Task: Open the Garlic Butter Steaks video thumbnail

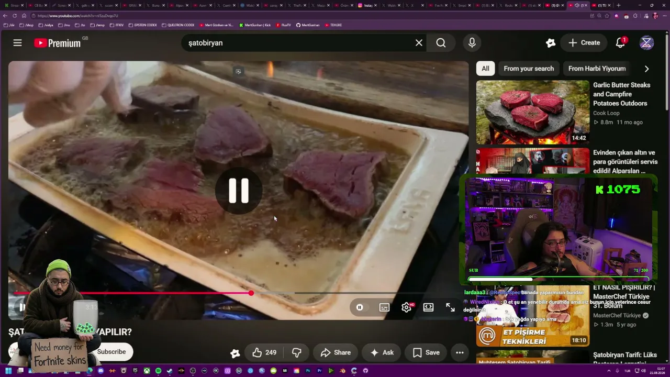Action: (x=533, y=112)
